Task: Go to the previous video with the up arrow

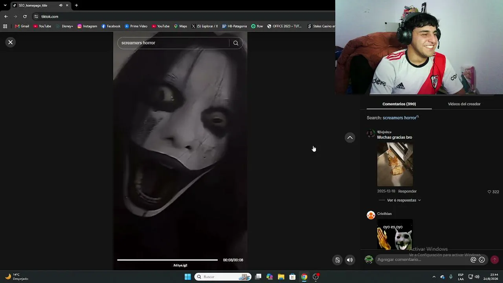Action: [x=350, y=138]
